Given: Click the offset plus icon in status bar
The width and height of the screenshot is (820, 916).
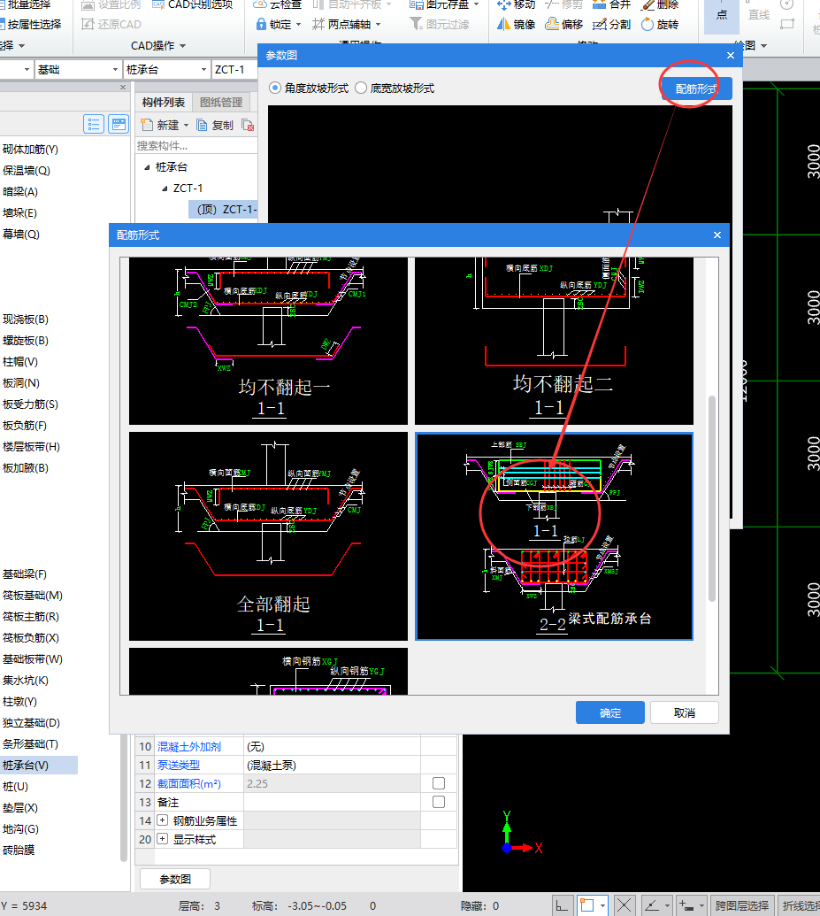Looking at the screenshot, I should pyautogui.click(x=686, y=906).
